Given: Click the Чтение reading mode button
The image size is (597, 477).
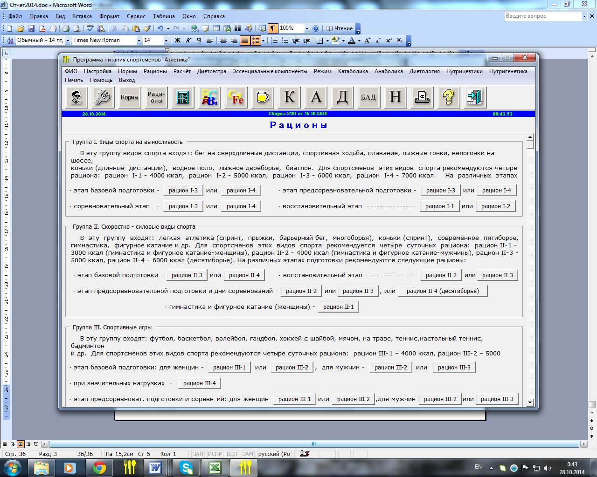Looking at the screenshot, I should click(x=340, y=28).
